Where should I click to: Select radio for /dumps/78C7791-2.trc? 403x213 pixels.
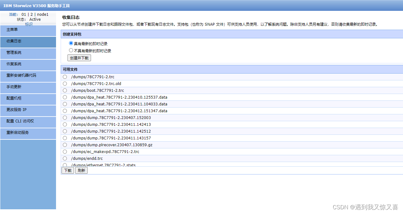[65, 77]
